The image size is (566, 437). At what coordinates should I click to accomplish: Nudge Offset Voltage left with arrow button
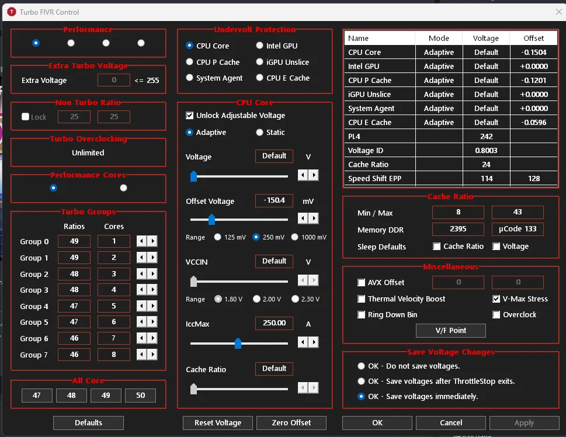(x=303, y=218)
